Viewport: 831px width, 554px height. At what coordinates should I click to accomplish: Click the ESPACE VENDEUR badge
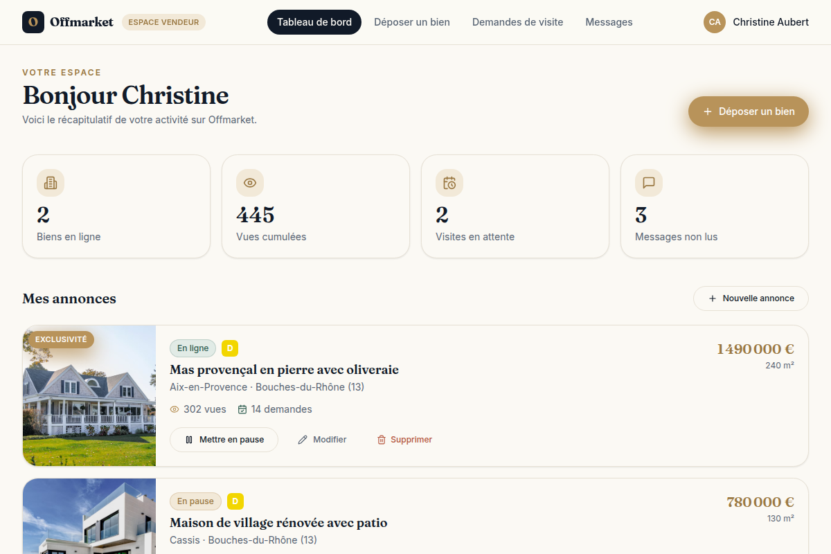[x=163, y=22]
